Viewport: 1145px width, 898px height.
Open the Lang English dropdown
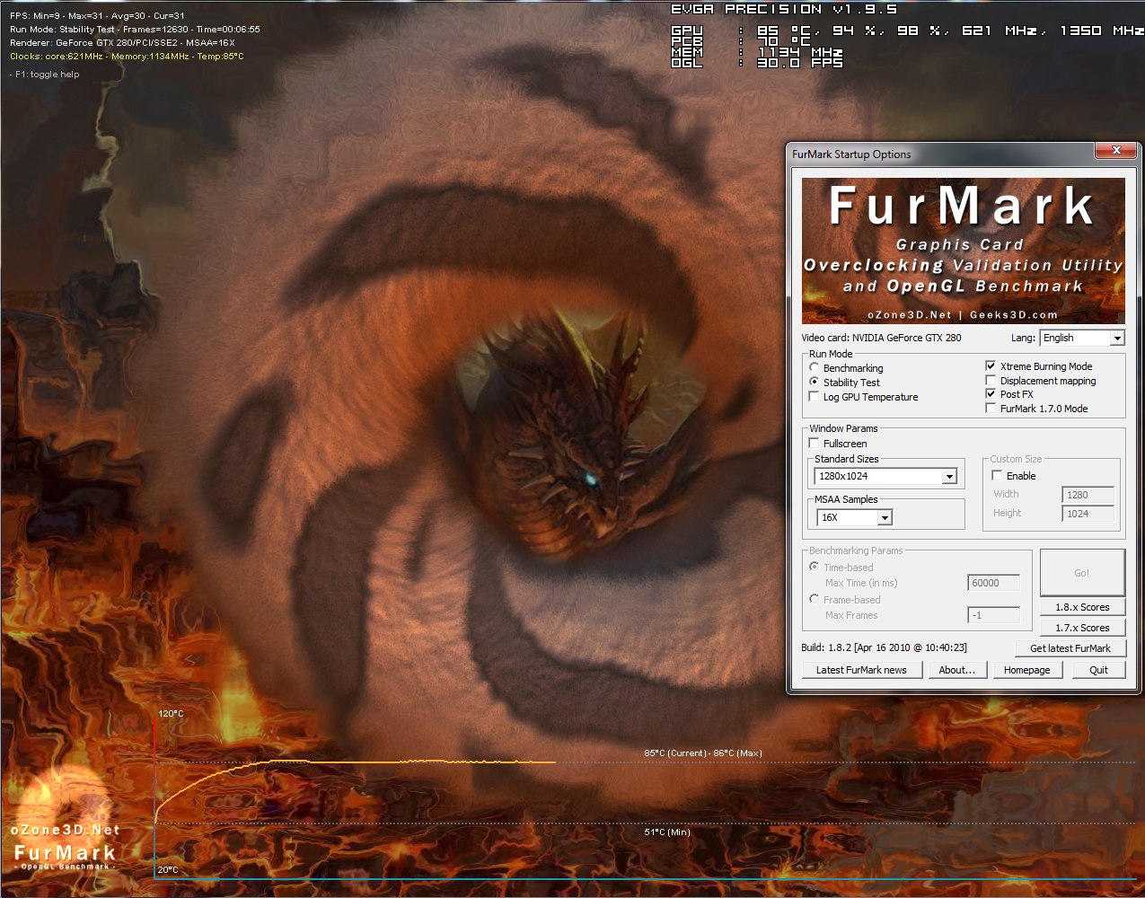1082,338
